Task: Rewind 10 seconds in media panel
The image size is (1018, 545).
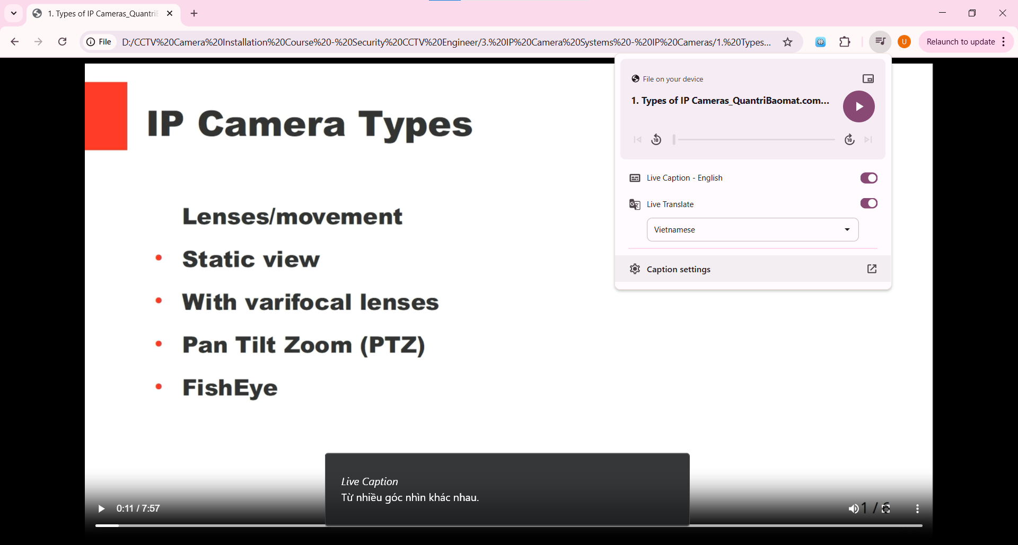Action: tap(656, 140)
